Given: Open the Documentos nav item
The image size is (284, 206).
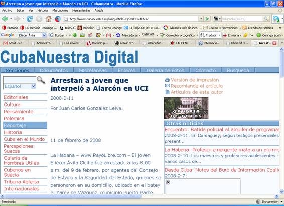Looking at the screenshot, I should coord(54,70).
